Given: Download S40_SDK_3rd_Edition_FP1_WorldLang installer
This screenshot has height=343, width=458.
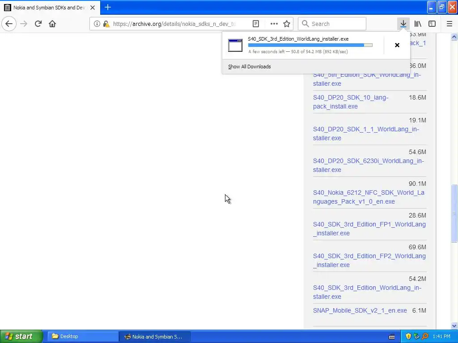Looking at the screenshot, I should (369, 229).
